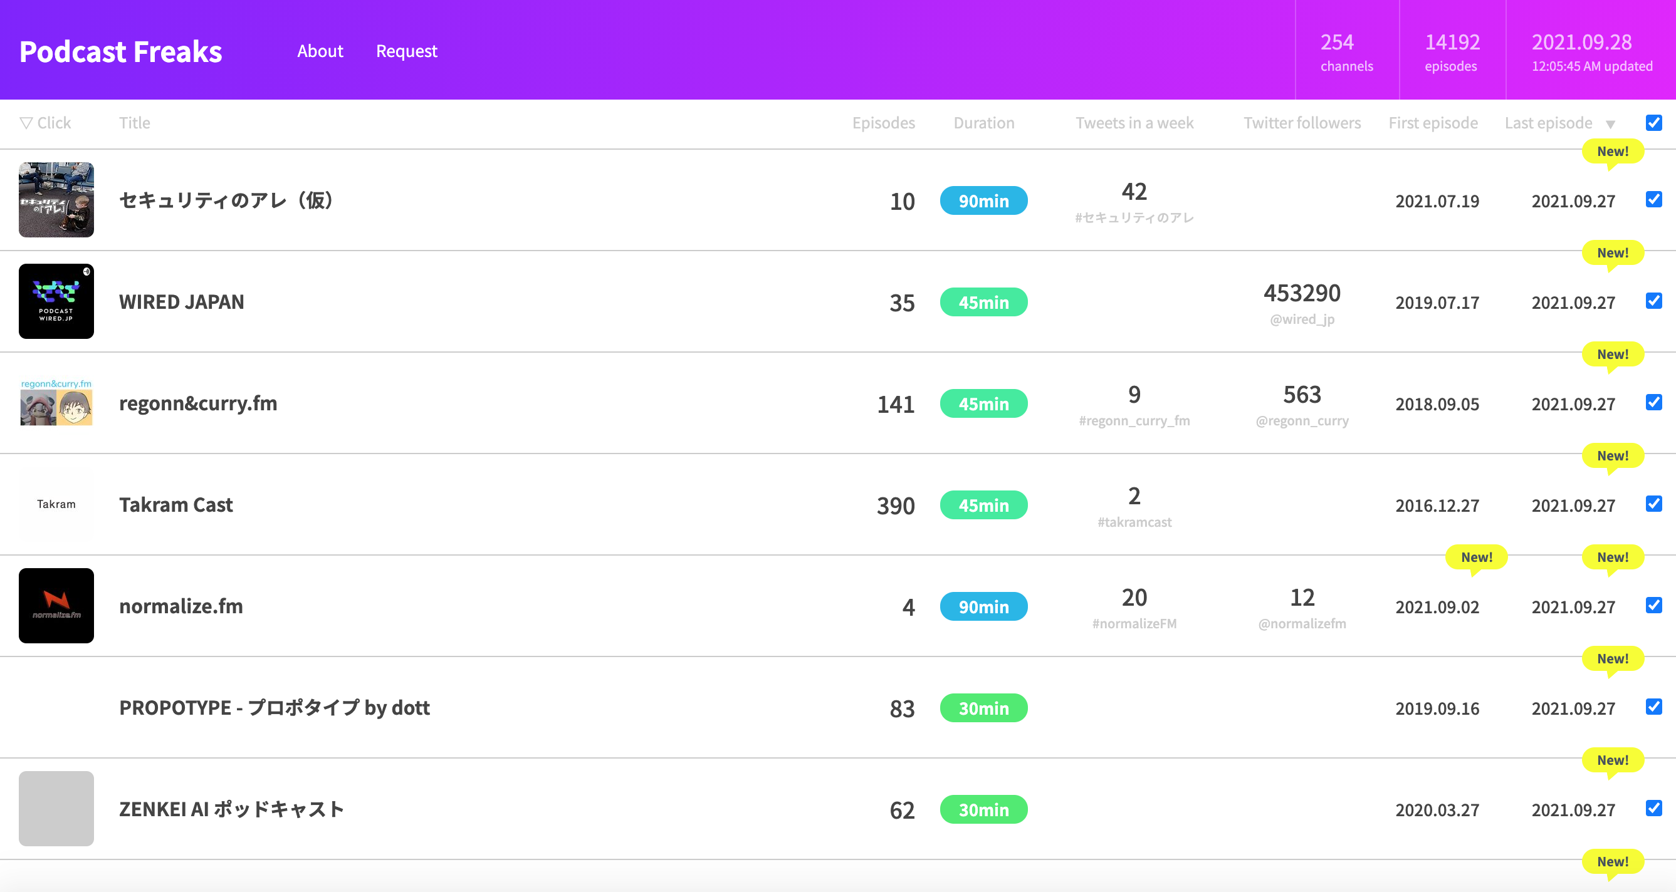This screenshot has width=1676, height=892.
Task: Click first episode date 2016.12.27
Action: click(1437, 505)
